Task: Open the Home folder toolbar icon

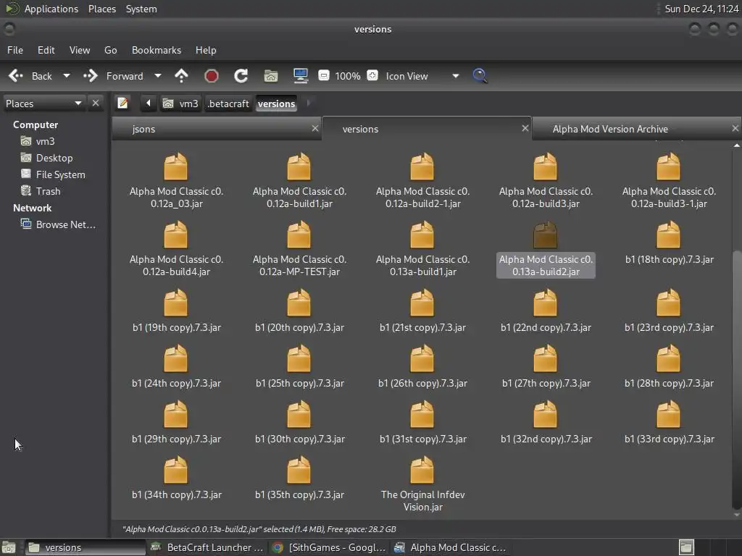Action: click(x=270, y=76)
